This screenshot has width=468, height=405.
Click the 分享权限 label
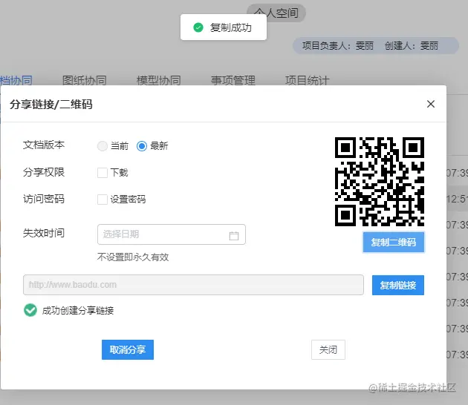click(44, 172)
